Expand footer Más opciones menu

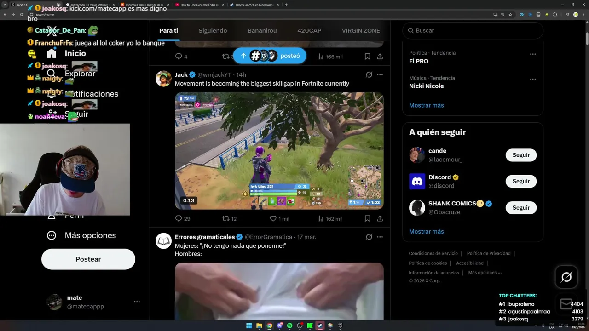pos(485,273)
